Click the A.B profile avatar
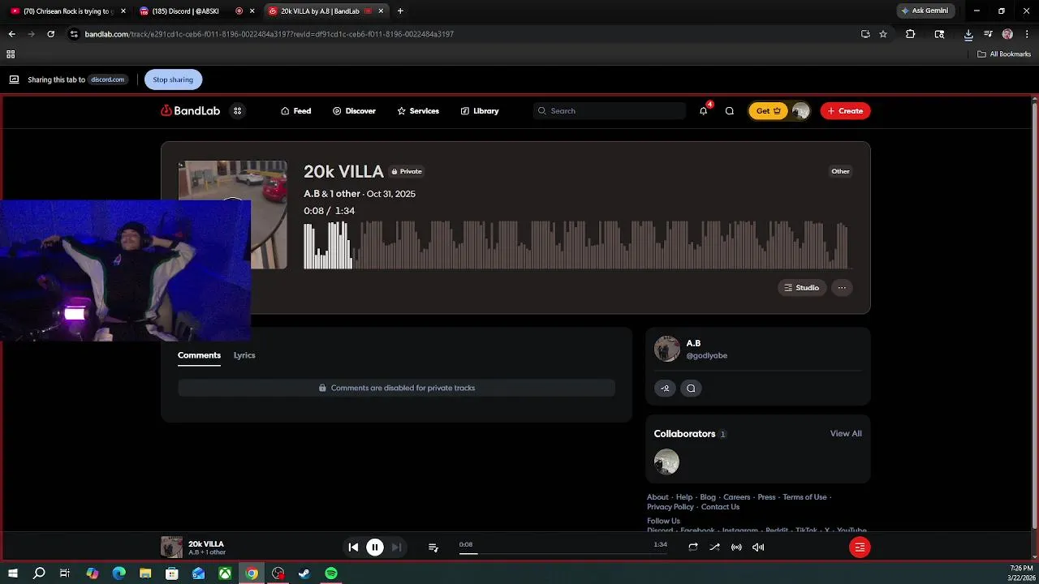Screen dimensions: 1039x584 (667, 349)
